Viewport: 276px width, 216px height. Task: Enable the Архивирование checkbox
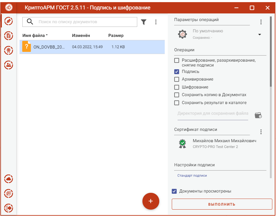177,79
